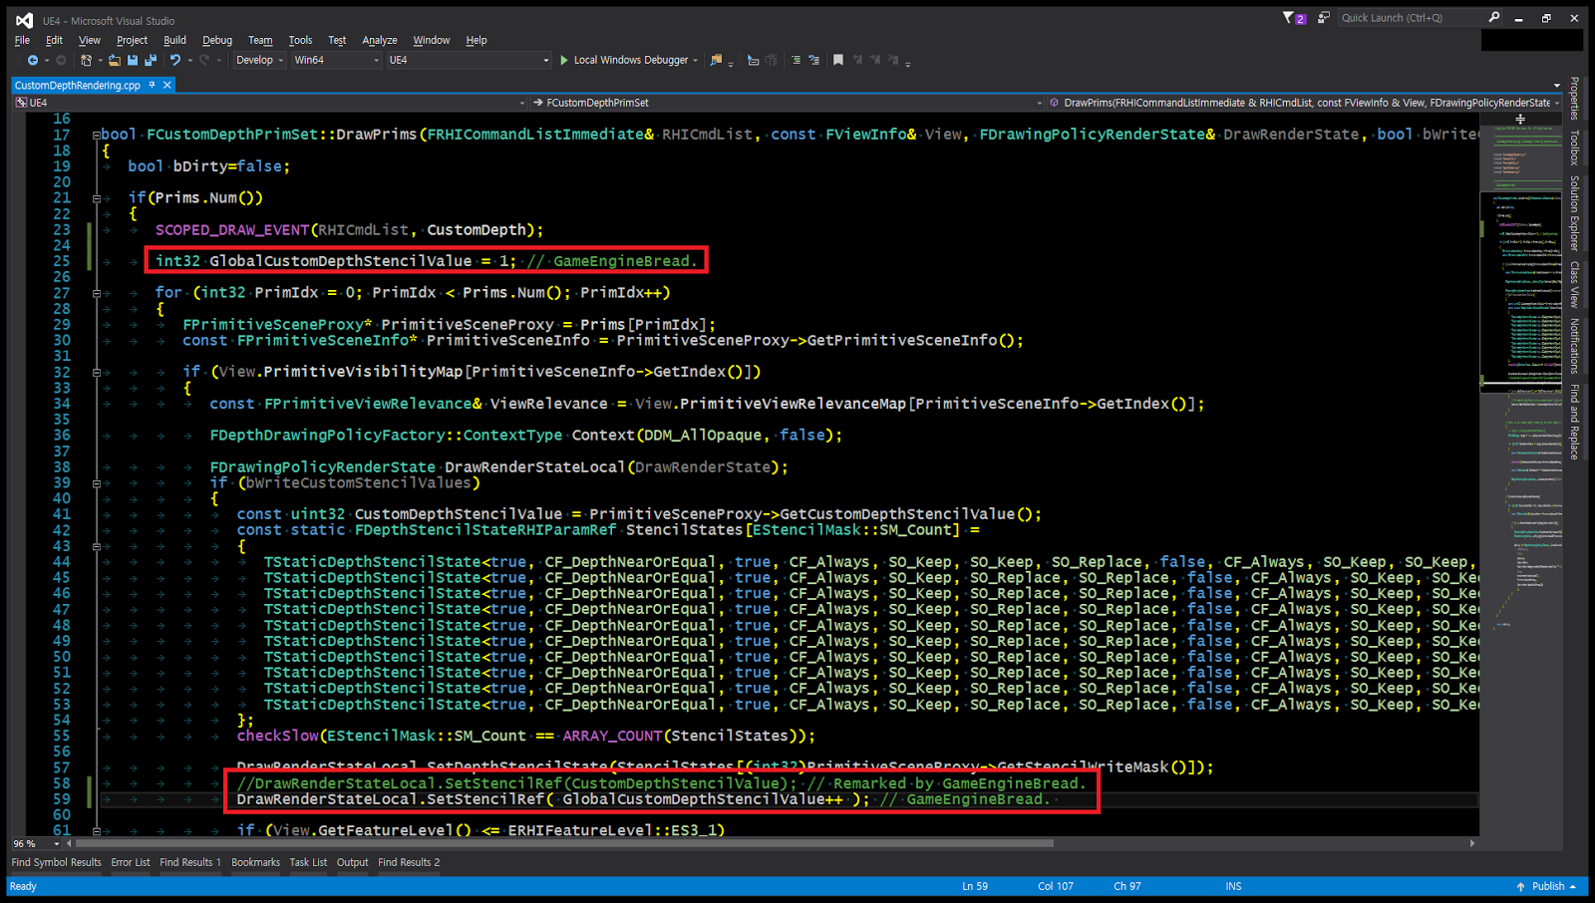The image size is (1595, 903).
Task: Collapse the StencilStates array block on line 43
Action: (x=97, y=546)
